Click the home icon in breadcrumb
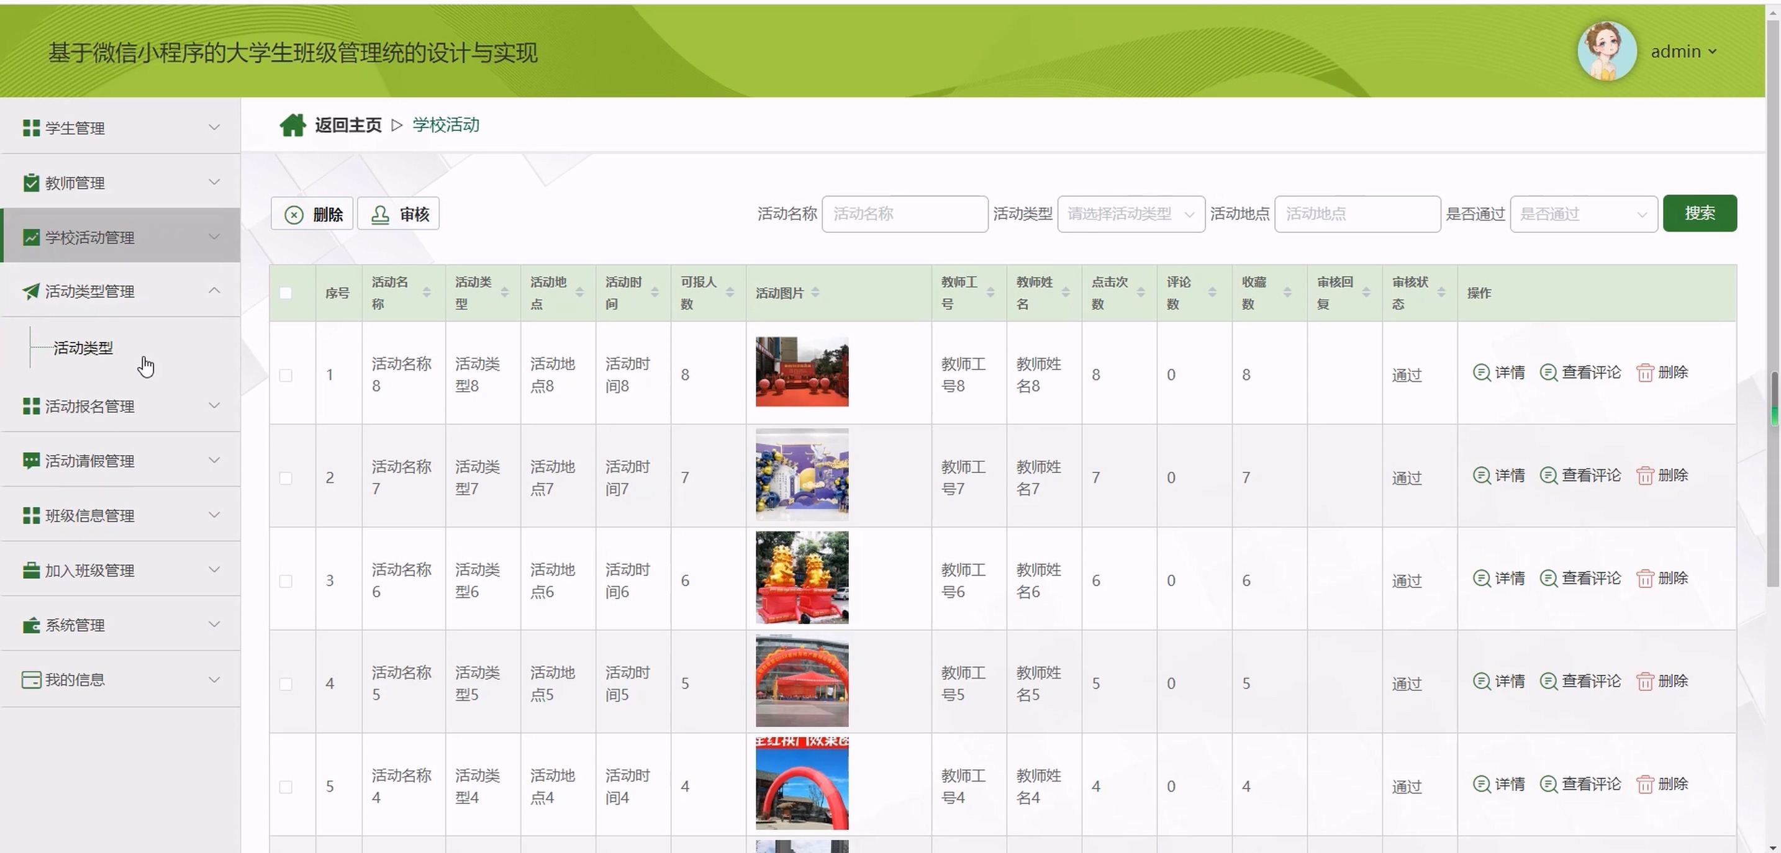This screenshot has width=1781, height=853. (x=292, y=125)
